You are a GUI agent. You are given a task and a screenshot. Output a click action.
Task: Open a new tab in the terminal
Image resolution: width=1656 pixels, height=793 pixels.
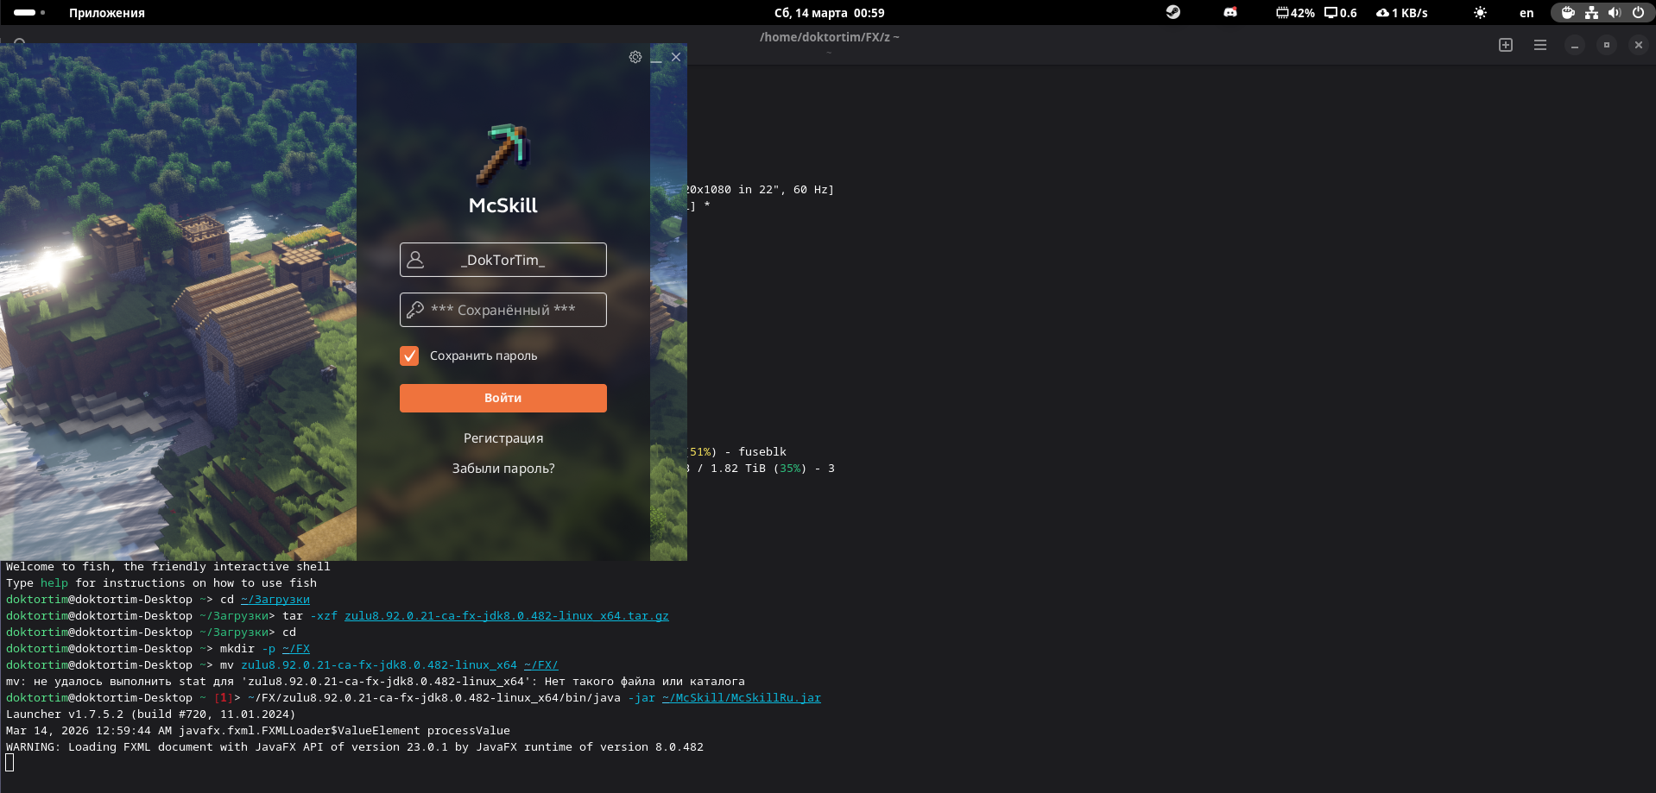coord(1506,45)
